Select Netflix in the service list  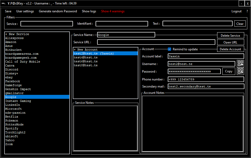pyautogui.click(x=12, y=117)
